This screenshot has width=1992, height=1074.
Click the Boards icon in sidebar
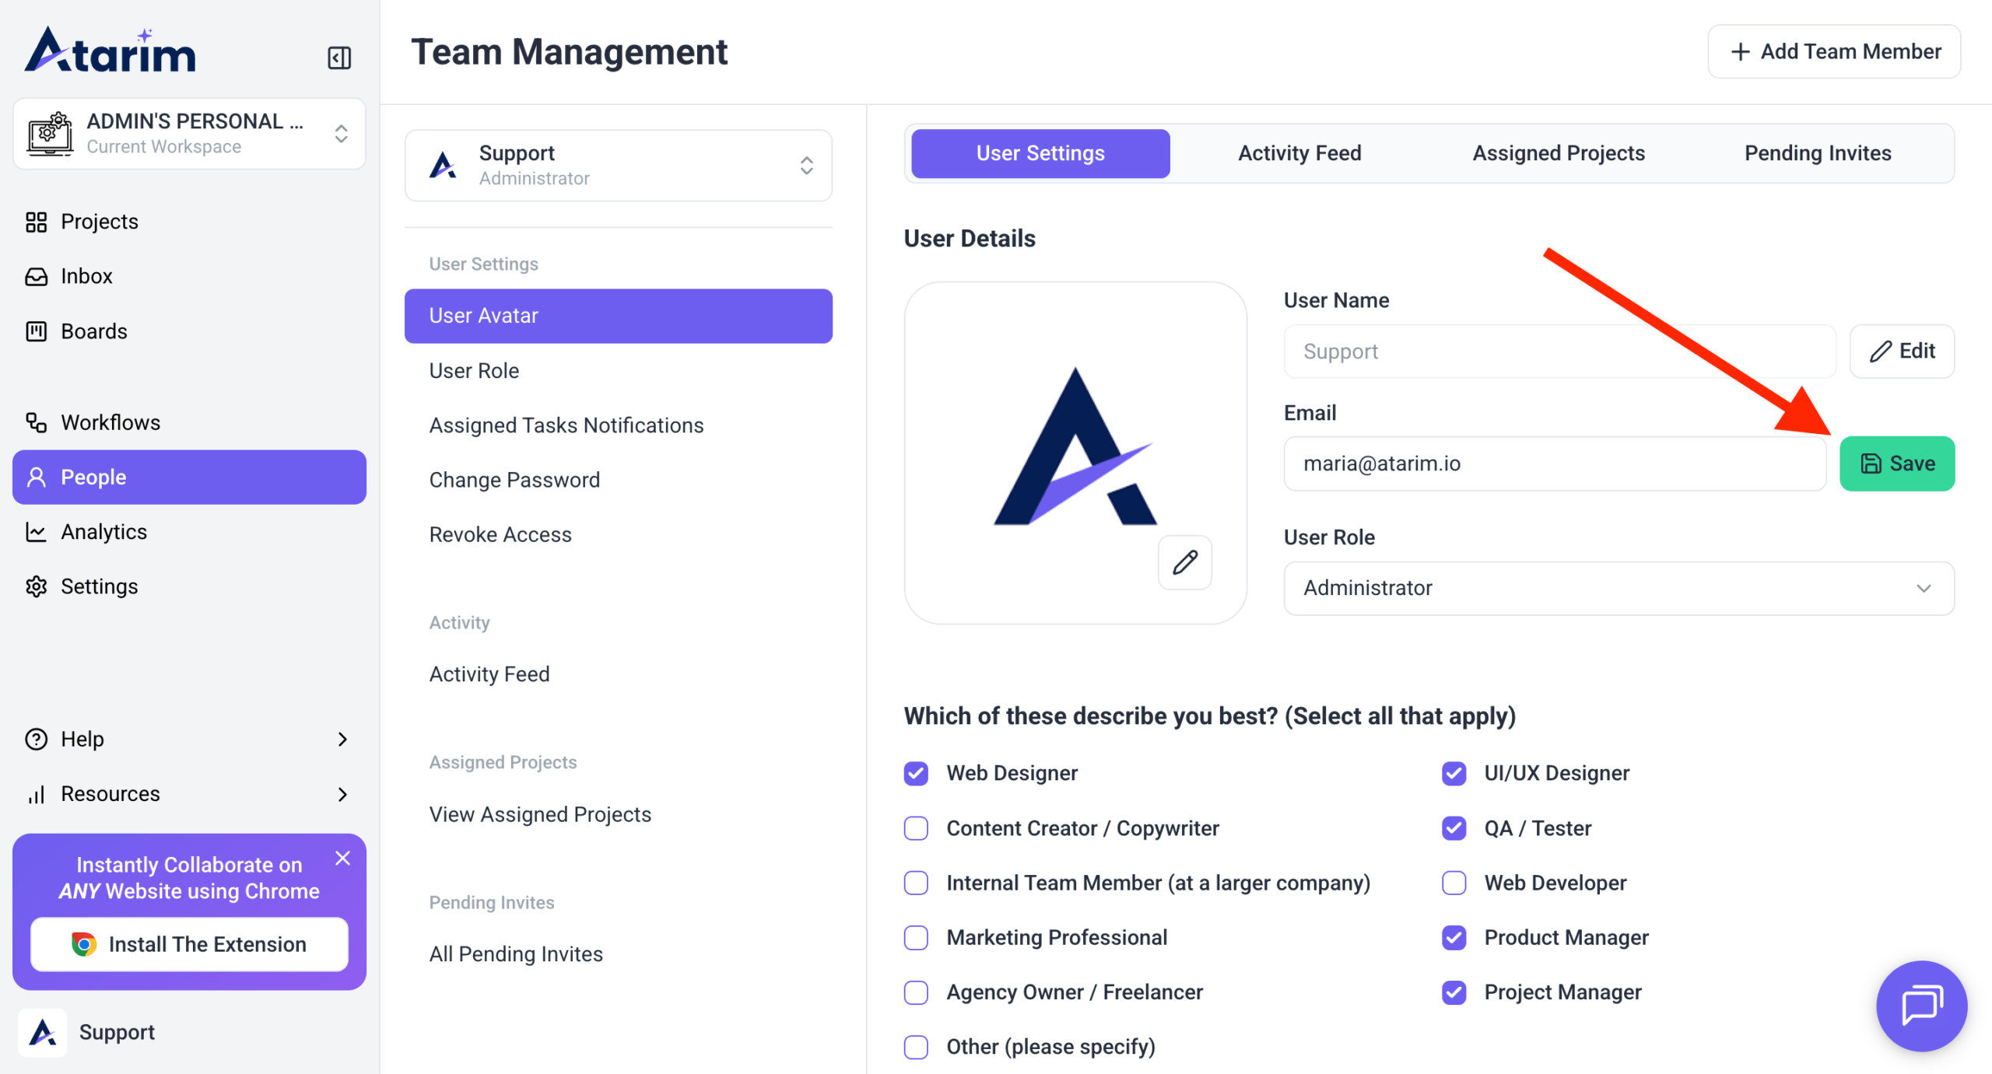point(36,331)
